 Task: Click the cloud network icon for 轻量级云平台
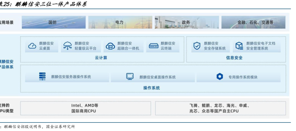point(67,45)
